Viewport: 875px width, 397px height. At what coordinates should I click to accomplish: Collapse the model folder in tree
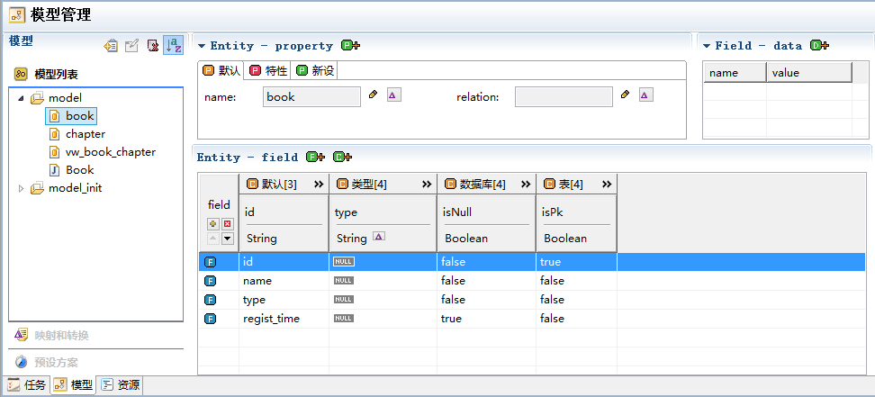(x=22, y=98)
